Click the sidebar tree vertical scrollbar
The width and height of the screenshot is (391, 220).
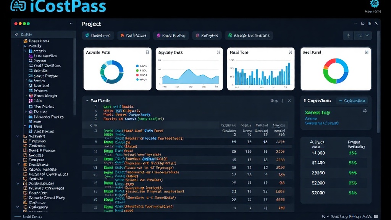(x=74, y=77)
